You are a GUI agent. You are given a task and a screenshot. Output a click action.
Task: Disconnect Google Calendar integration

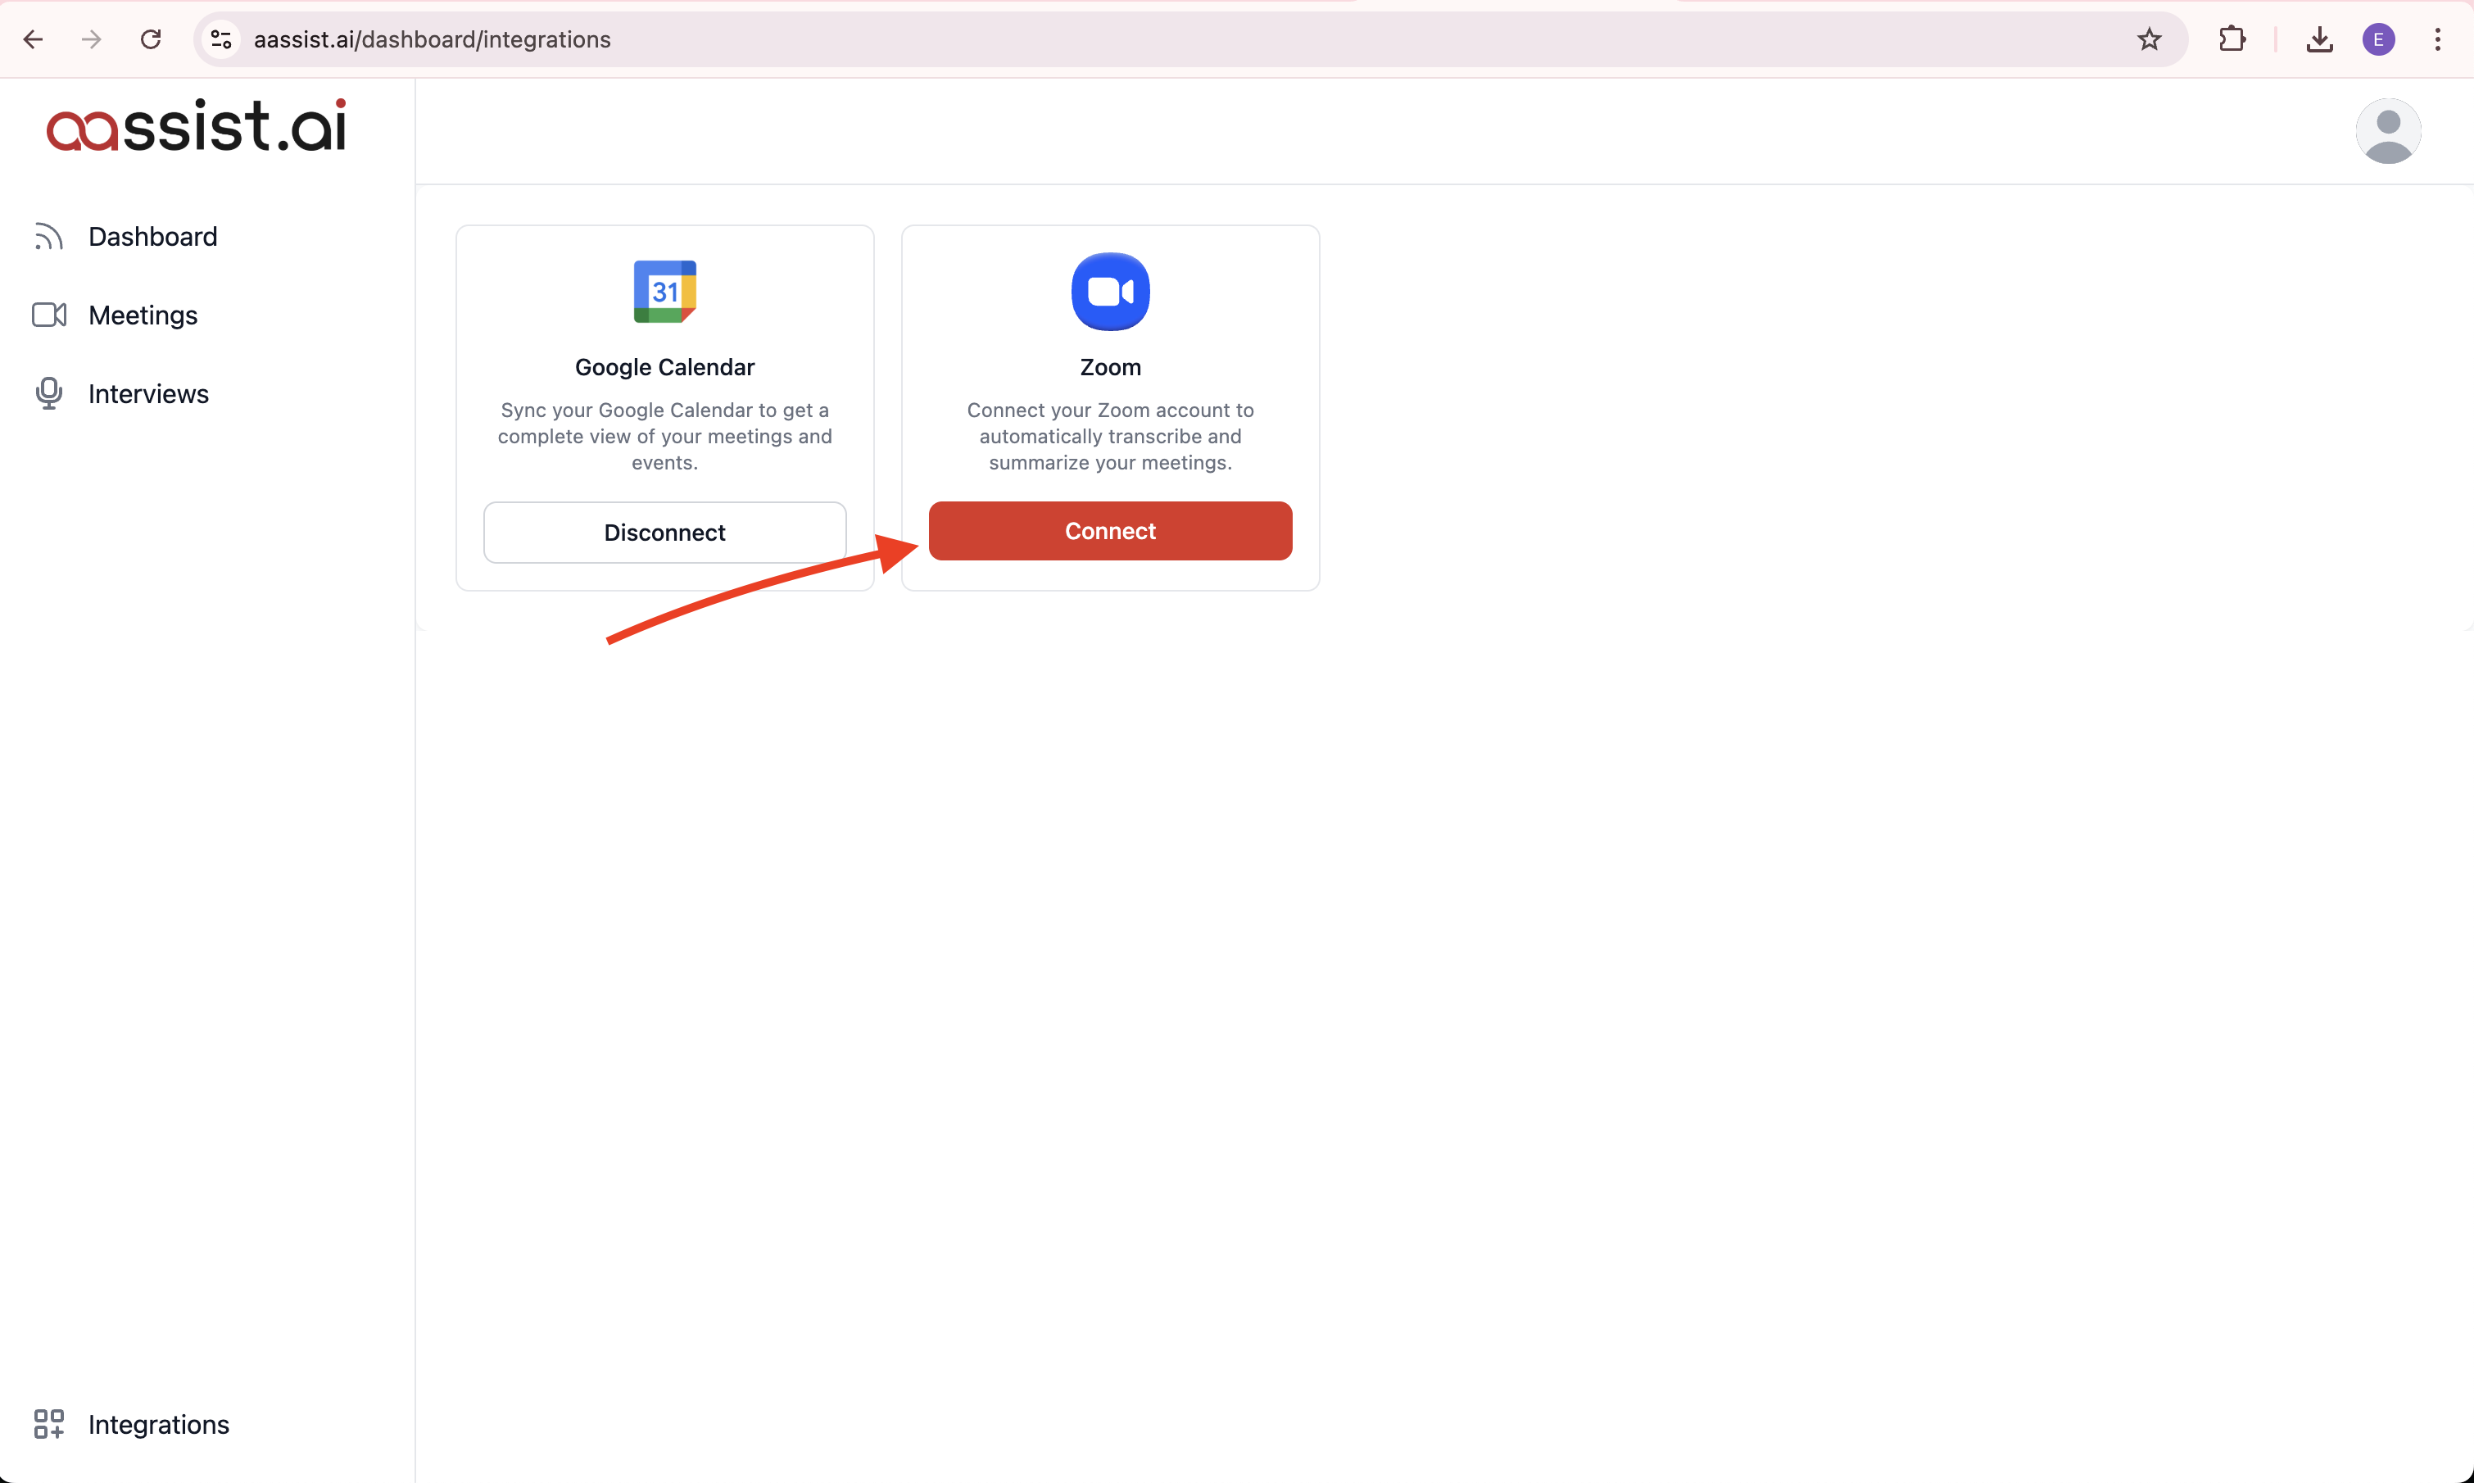click(x=664, y=533)
